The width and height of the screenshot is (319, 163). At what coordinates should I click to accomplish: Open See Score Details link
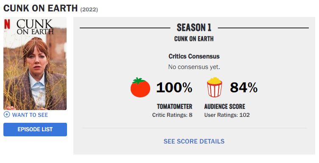(x=194, y=141)
